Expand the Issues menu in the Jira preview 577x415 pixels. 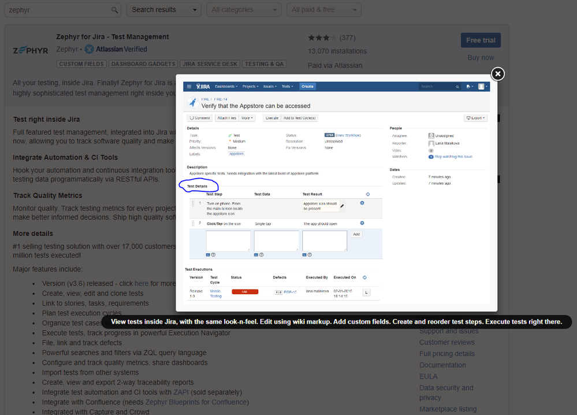[270, 87]
